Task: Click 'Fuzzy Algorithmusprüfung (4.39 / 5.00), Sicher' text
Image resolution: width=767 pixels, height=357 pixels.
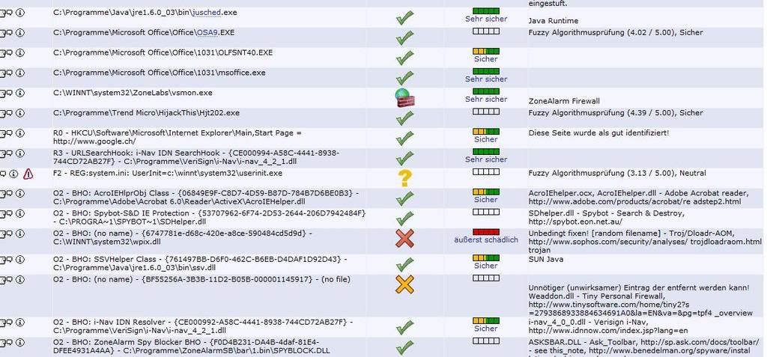Action: click(616, 112)
